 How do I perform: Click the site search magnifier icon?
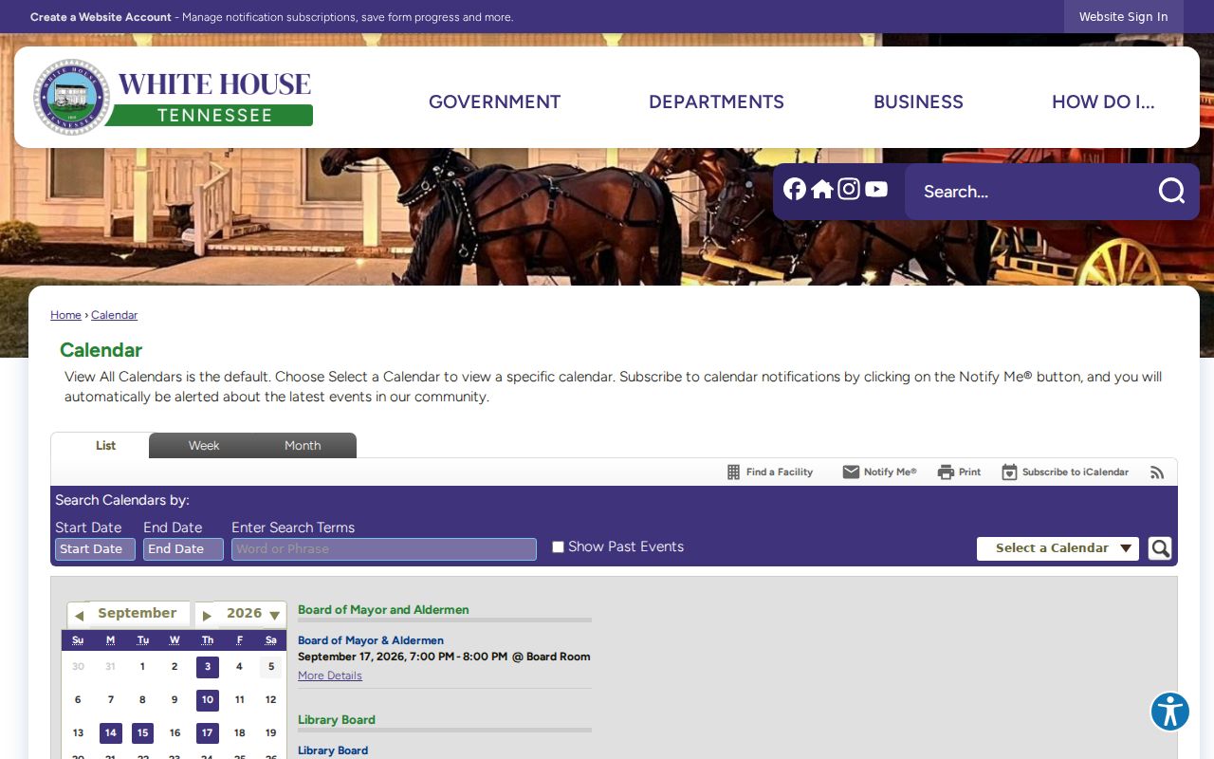coord(1171,191)
